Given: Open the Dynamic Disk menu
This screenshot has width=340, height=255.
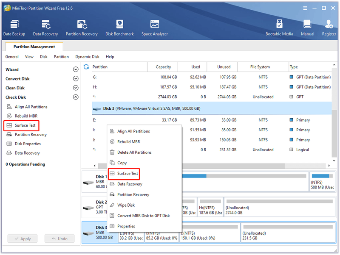Looking at the screenshot, I should 87,57.
